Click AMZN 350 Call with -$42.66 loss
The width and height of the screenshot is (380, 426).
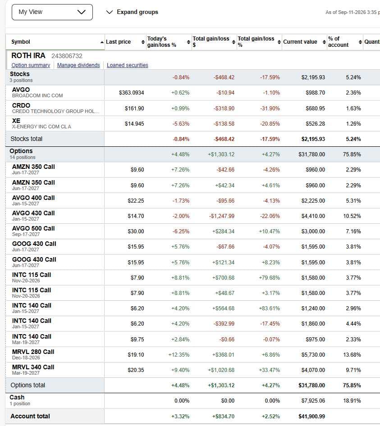coord(33,167)
